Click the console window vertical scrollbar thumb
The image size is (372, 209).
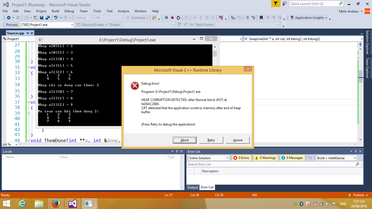coord(215,54)
